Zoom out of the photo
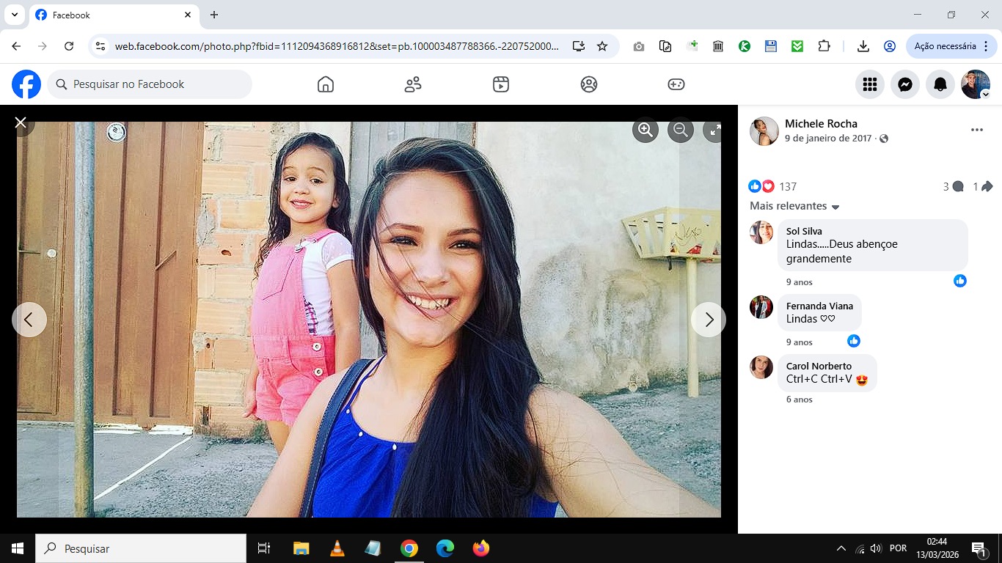 point(681,130)
